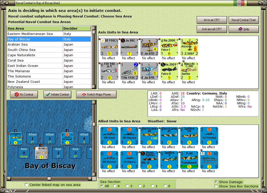Viewport: 267px width, 193px height.
Task: Click the Sea Area column header
Action: pos(35,29)
